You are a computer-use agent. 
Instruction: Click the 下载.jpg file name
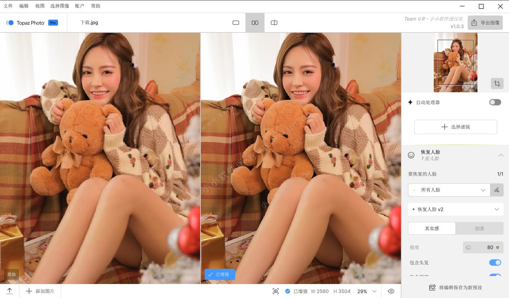[x=89, y=23]
